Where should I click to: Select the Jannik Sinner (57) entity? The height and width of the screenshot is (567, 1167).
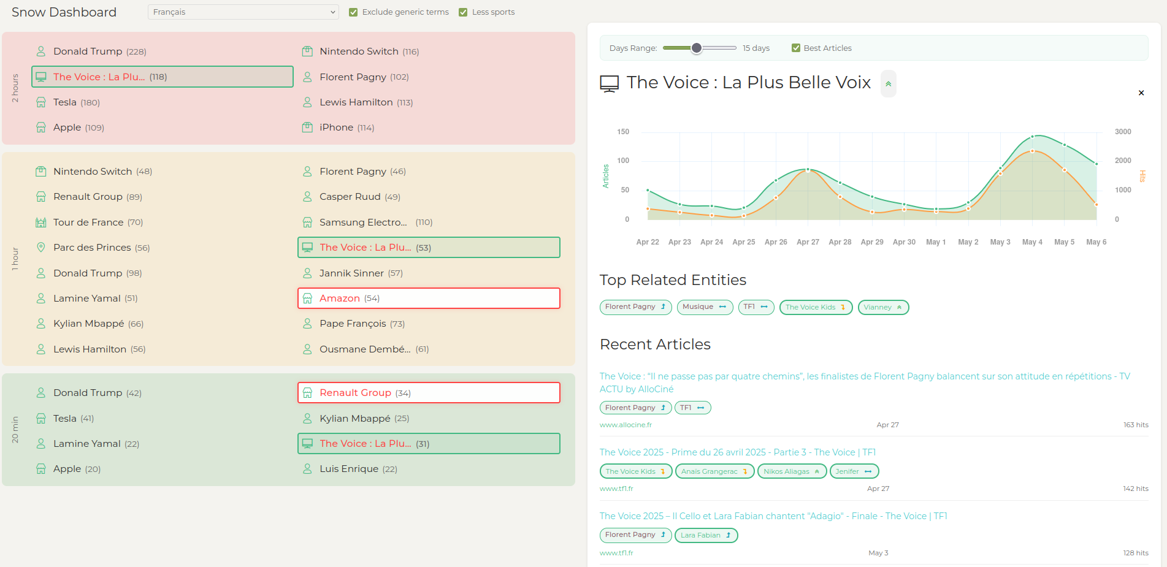(x=429, y=273)
